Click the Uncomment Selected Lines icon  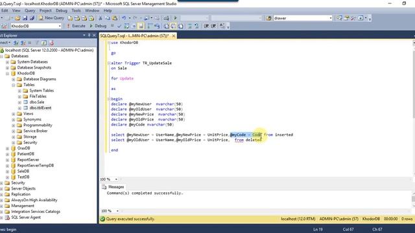[196, 26]
